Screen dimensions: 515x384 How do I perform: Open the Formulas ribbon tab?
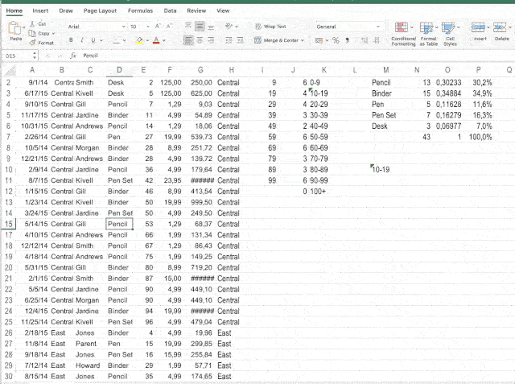pos(140,10)
